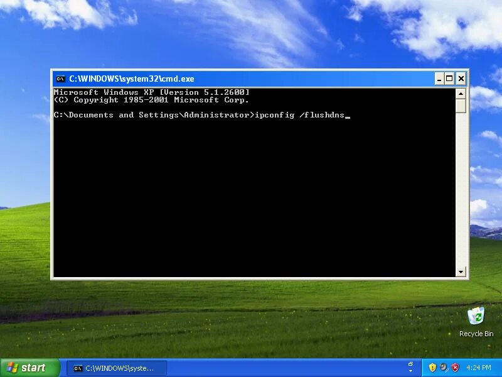Click the cmd.exe title bar text
Image resolution: width=502 pixels, height=377 pixels.
pyautogui.click(x=132, y=79)
